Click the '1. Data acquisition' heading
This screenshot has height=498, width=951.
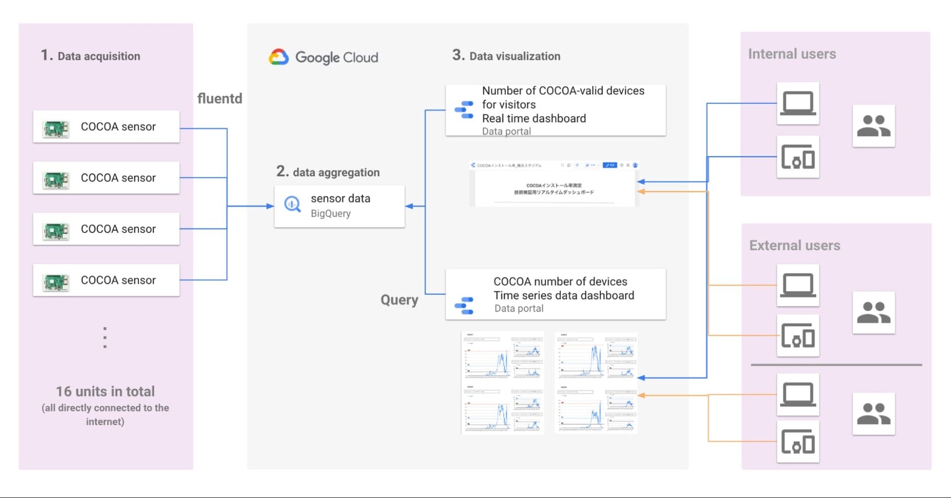pyautogui.click(x=90, y=56)
